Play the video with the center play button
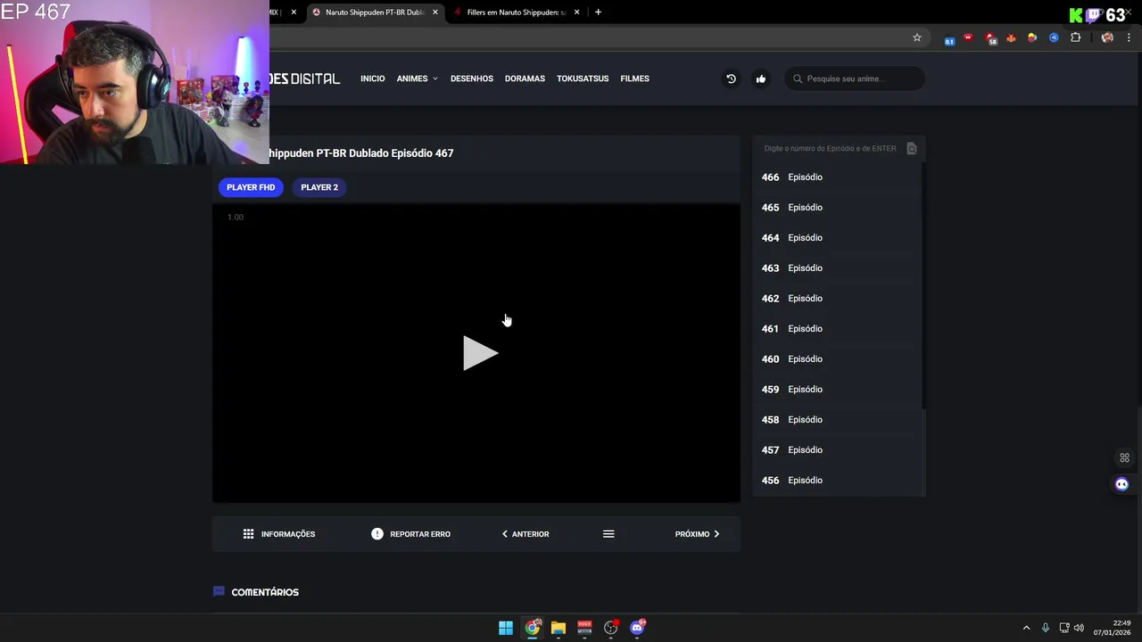 (x=480, y=353)
